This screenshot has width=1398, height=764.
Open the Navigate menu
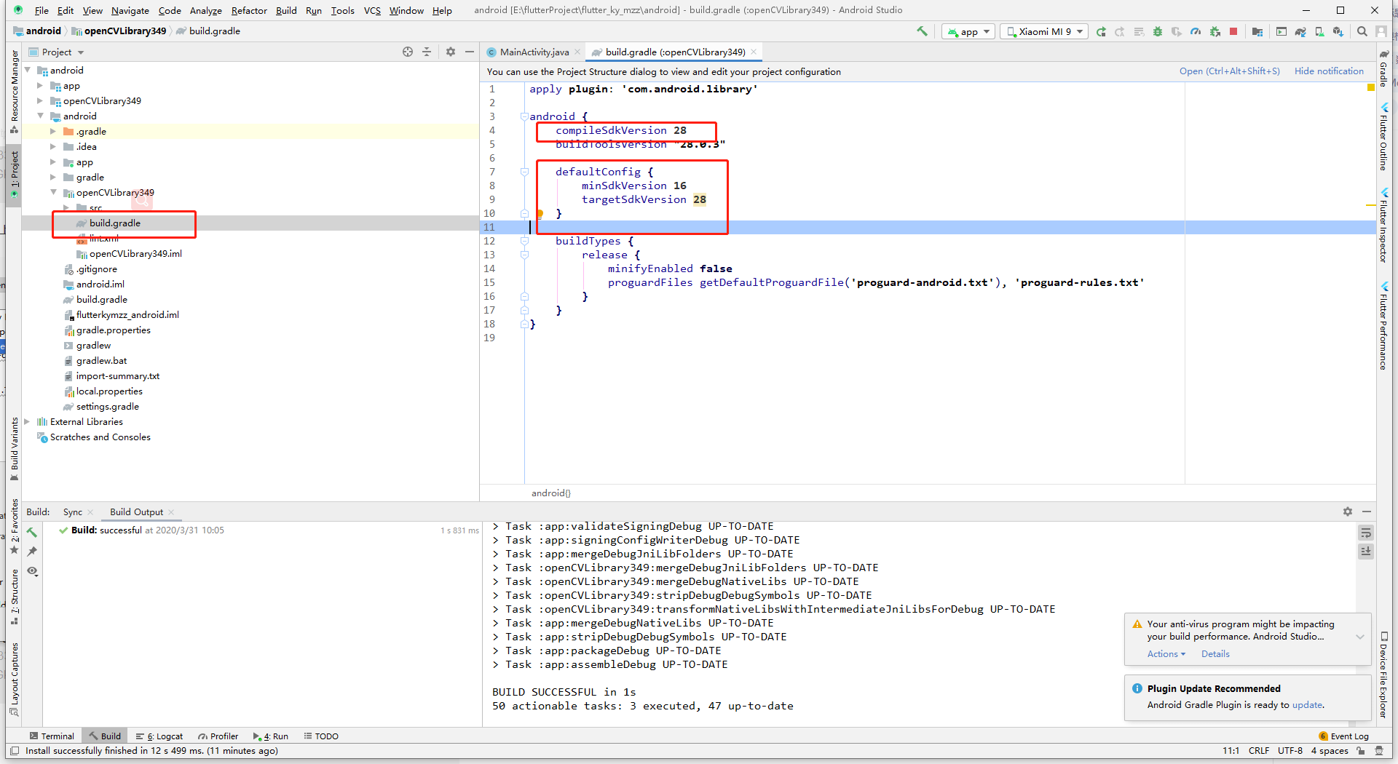click(x=130, y=10)
